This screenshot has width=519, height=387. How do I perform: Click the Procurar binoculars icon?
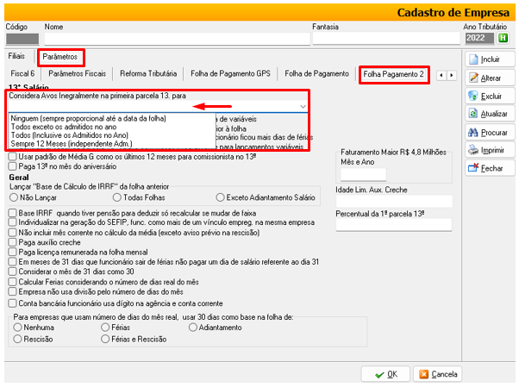coord(473,133)
